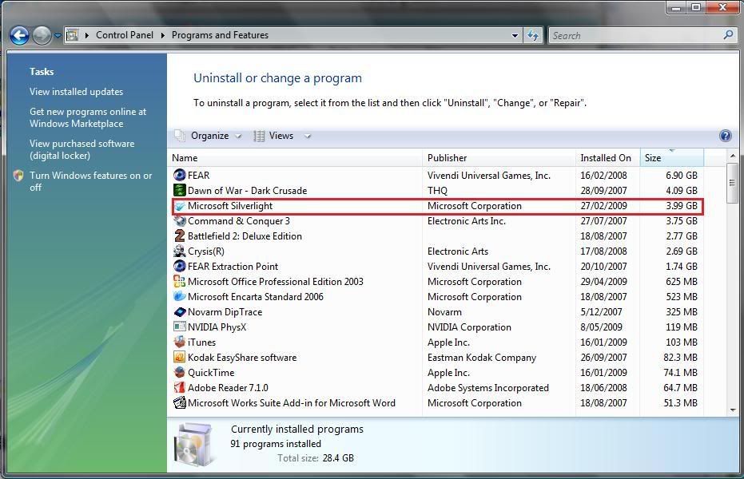Click the Forward navigation arrow
This screenshot has height=479, width=744.
pyautogui.click(x=42, y=36)
